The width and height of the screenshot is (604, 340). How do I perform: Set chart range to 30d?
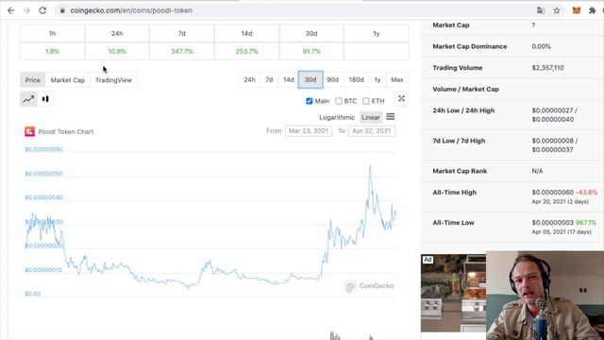pos(310,79)
